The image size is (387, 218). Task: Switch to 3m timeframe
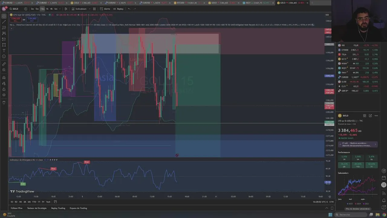point(32,9)
